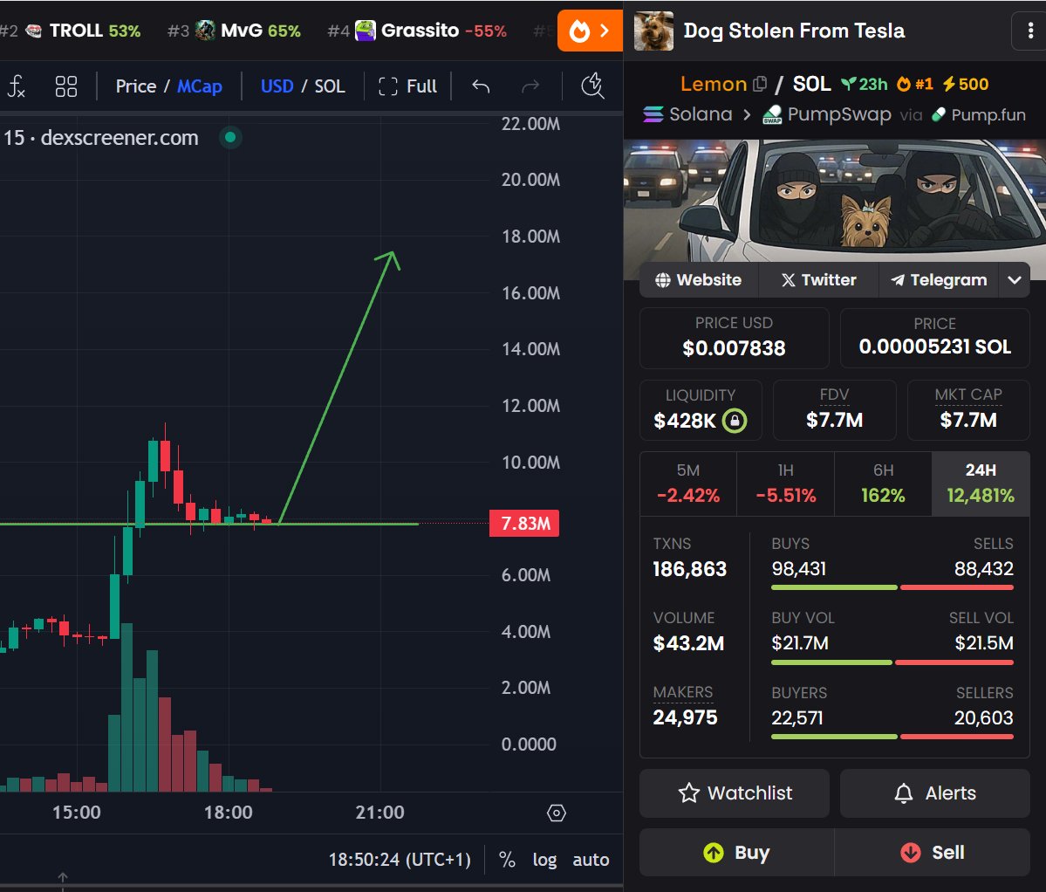
Task: Click the #1 trending rank badge
Action: point(914,84)
